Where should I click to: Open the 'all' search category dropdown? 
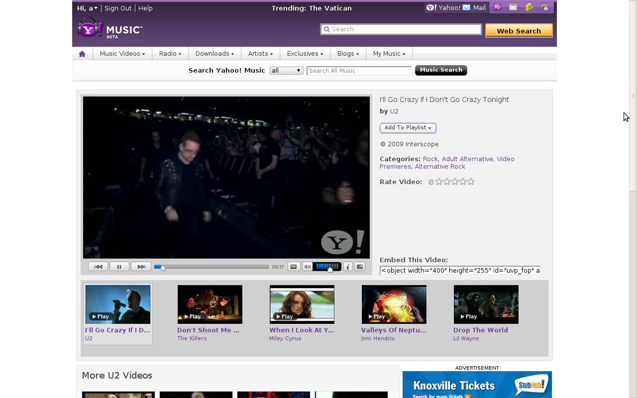286,71
